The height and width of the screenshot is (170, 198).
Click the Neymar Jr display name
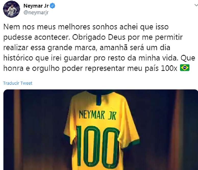(36, 6)
